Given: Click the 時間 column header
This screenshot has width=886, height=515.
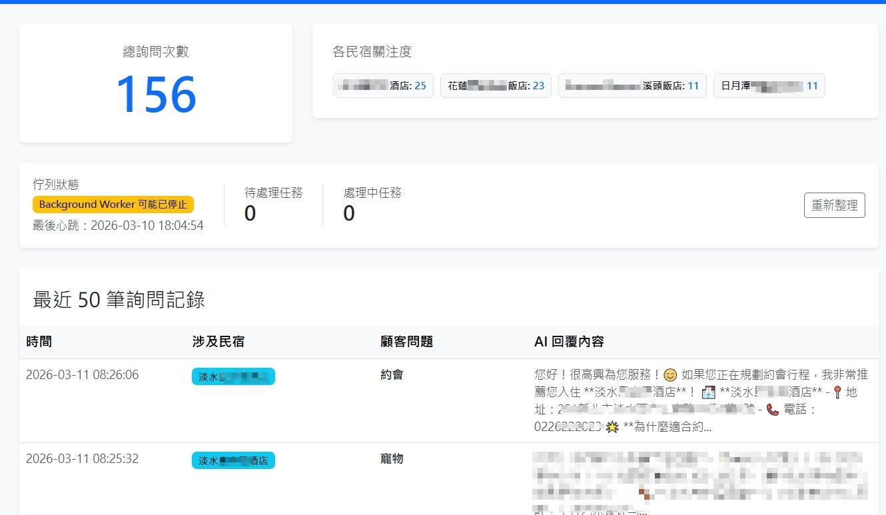Looking at the screenshot, I should 37,341.
